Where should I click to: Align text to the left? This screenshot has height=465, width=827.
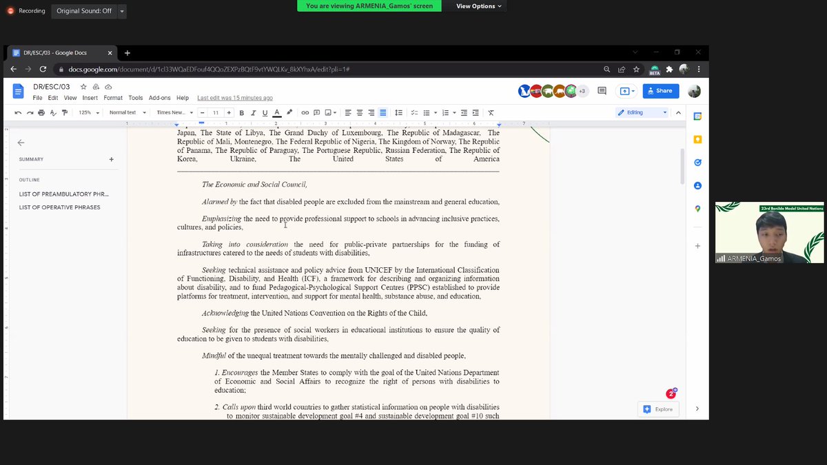click(x=348, y=112)
